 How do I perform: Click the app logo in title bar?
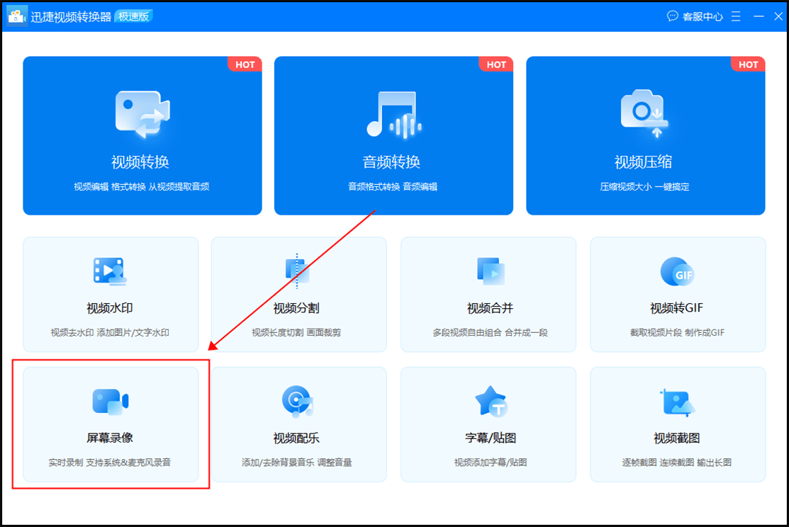(x=16, y=16)
